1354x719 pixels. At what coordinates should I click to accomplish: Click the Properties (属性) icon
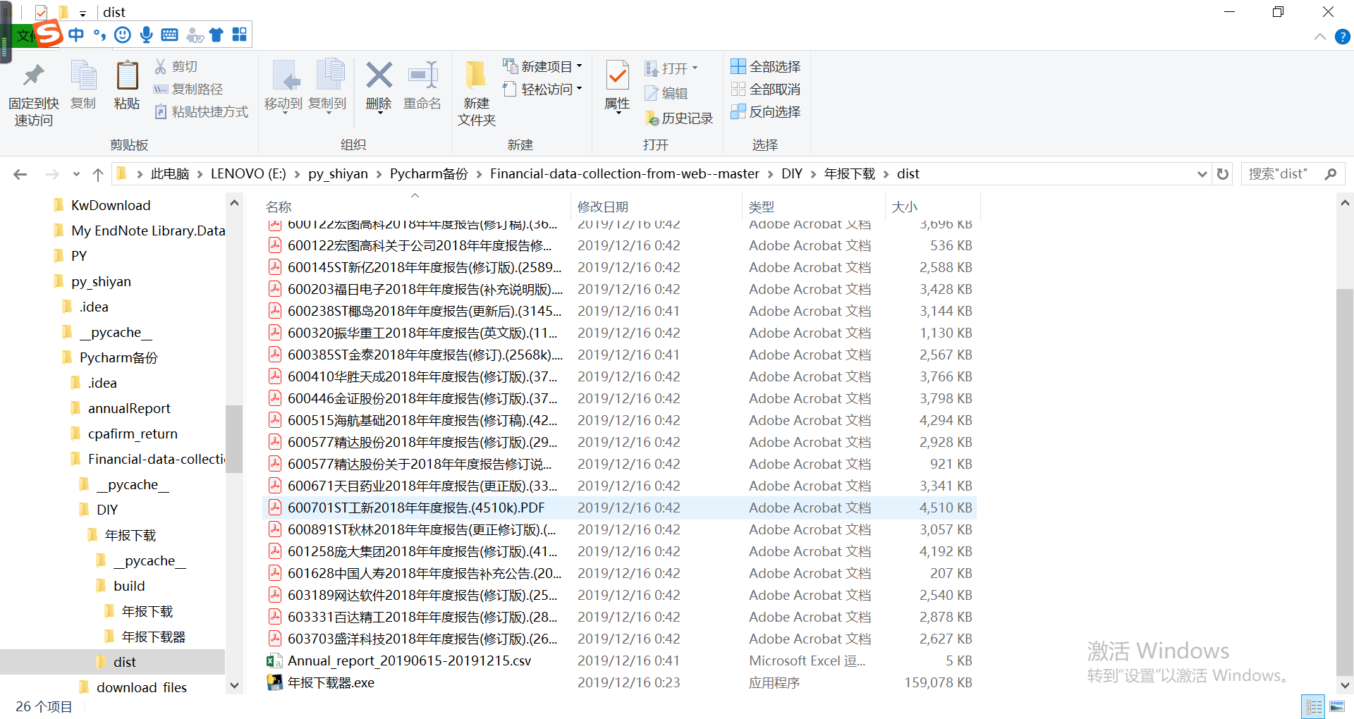coord(617,75)
